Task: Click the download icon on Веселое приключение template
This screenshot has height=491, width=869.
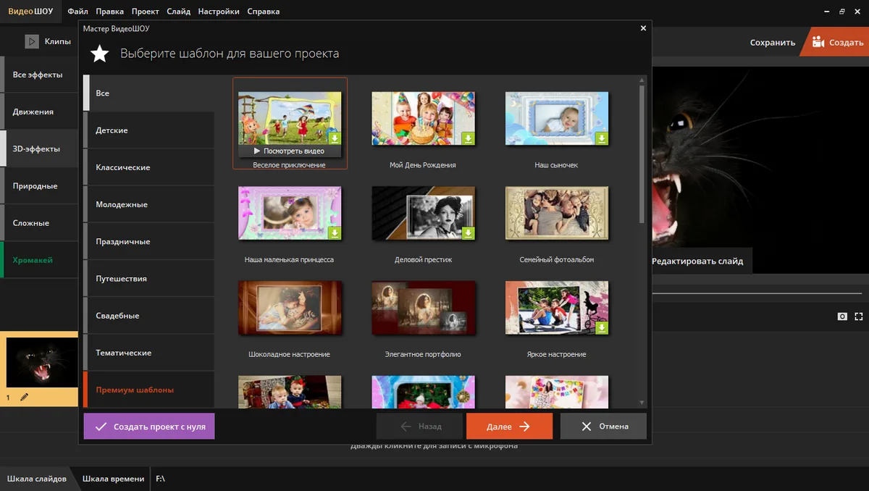Action: tap(335, 138)
